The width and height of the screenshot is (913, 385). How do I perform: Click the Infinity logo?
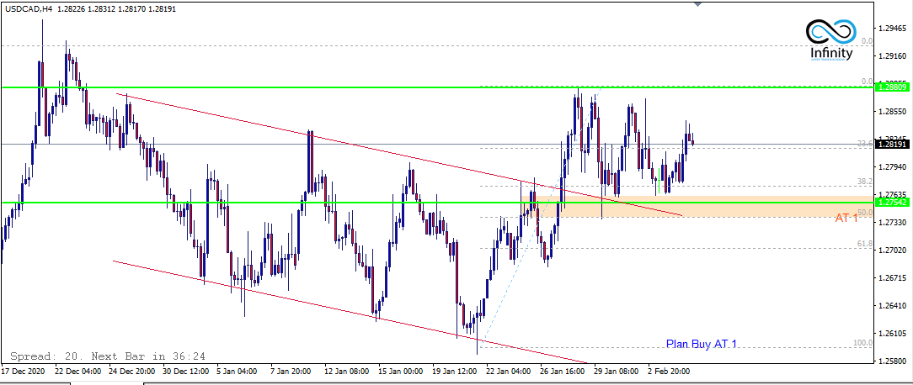(831, 40)
